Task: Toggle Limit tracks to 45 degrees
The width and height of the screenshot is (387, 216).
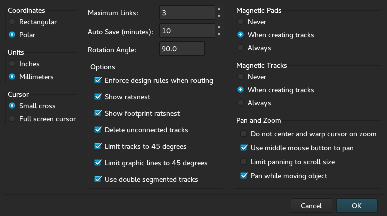Action: click(98, 146)
